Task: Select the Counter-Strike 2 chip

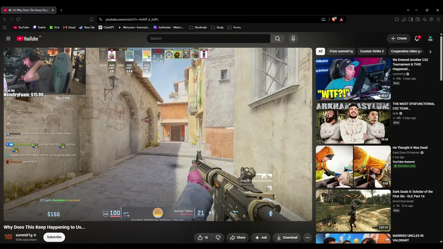Action: (372, 51)
